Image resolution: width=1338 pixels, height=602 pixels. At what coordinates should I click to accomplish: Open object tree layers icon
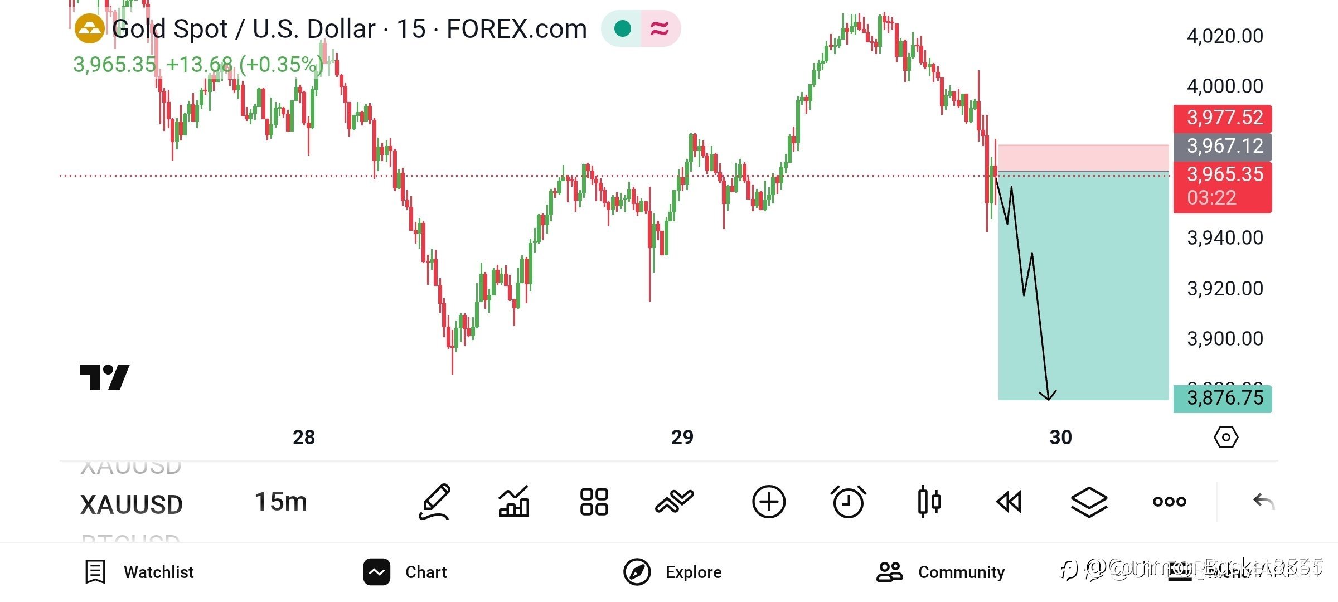pyautogui.click(x=1089, y=502)
